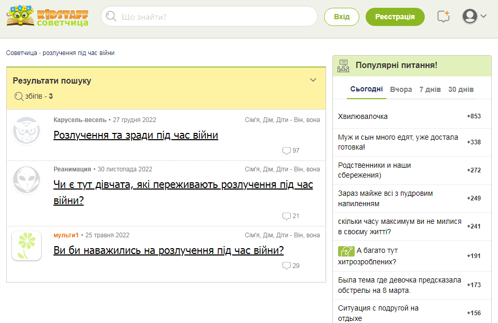Click comments bubble icon showing 97
The image size is (498, 323).
coord(287,151)
